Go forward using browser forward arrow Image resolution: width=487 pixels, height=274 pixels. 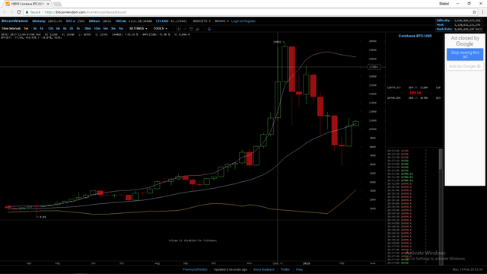[11, 12]
